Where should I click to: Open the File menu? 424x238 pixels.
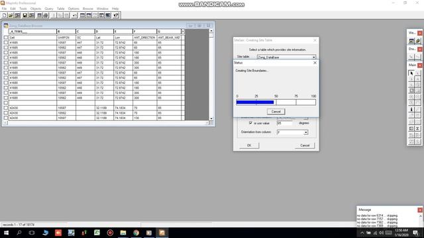4,9
